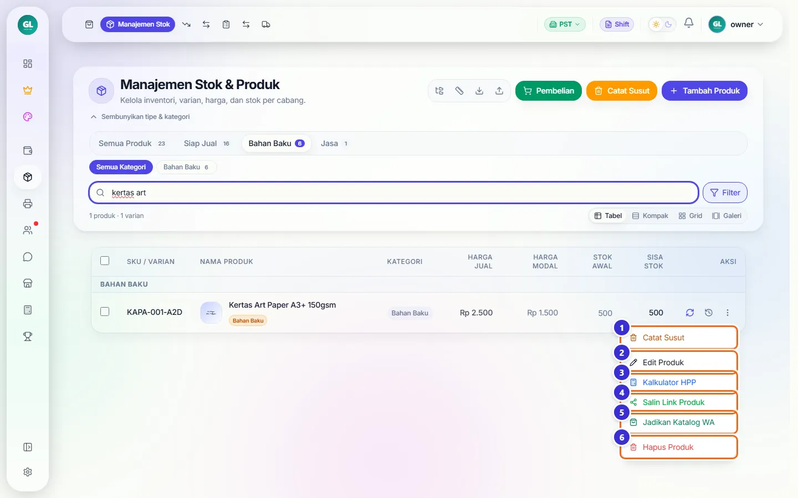Click the upload icon in header toolbar
Image resolution: width=798 pixels, height=498 pixels.
coord(499,91)
